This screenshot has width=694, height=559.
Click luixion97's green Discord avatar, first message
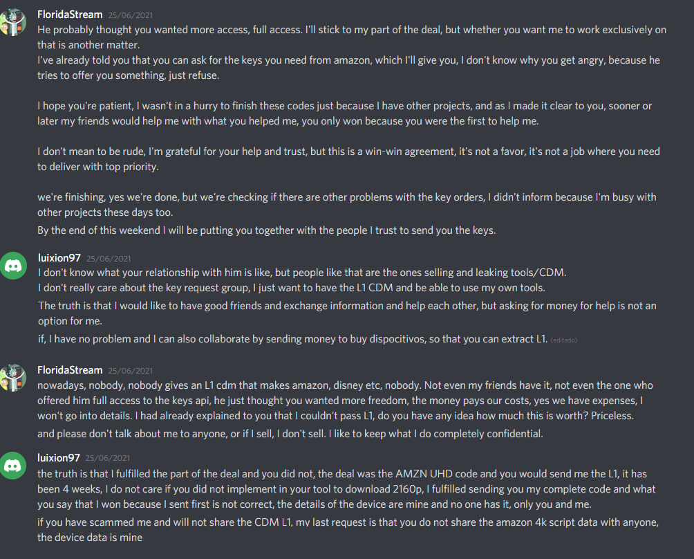(13, 266)
